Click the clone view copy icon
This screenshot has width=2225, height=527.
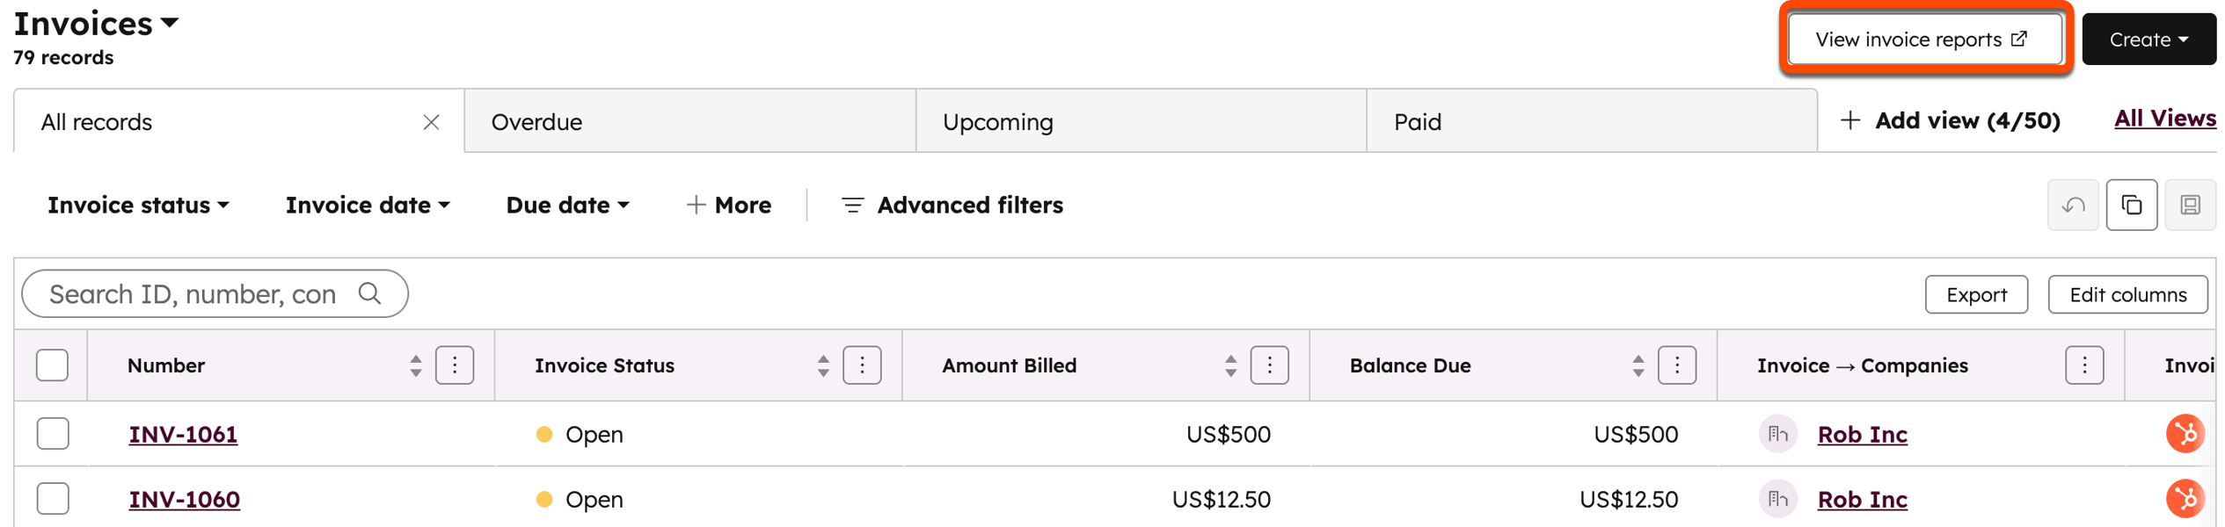click(2131, 206)
